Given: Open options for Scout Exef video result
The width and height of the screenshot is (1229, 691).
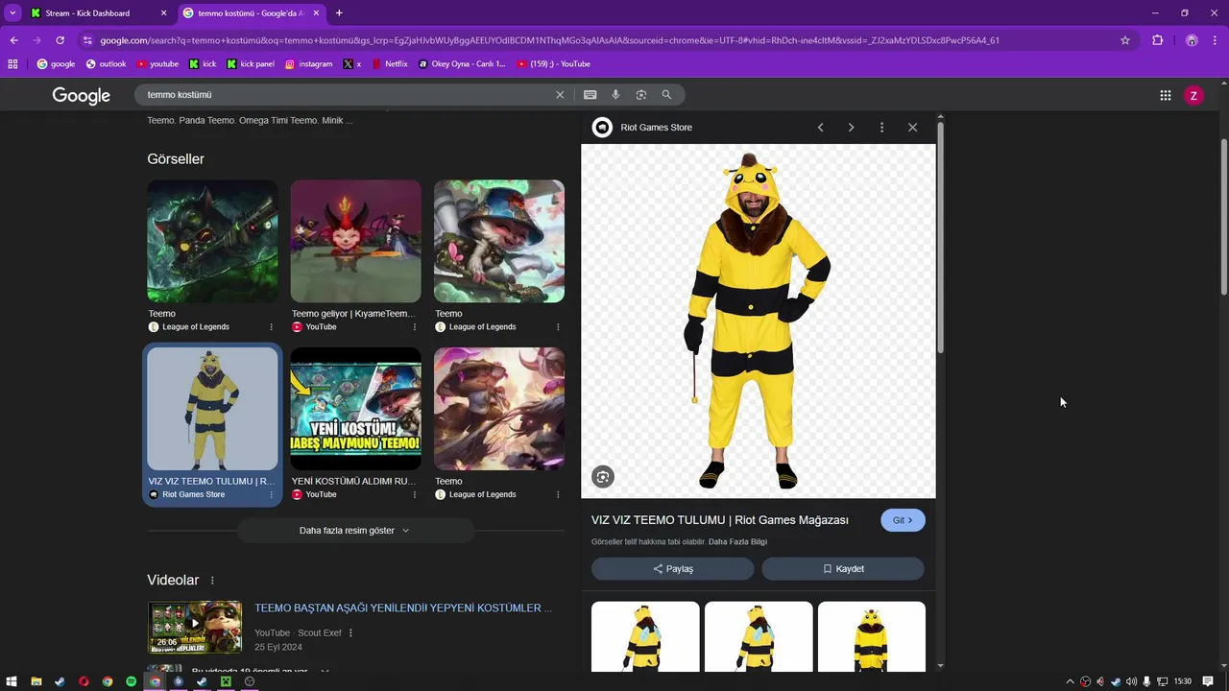Looking at the screenshot, I should (x=350, y=633).
